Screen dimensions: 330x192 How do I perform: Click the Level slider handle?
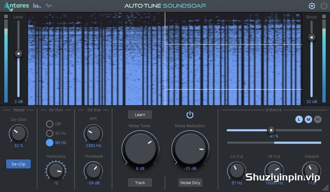[19, 54]
